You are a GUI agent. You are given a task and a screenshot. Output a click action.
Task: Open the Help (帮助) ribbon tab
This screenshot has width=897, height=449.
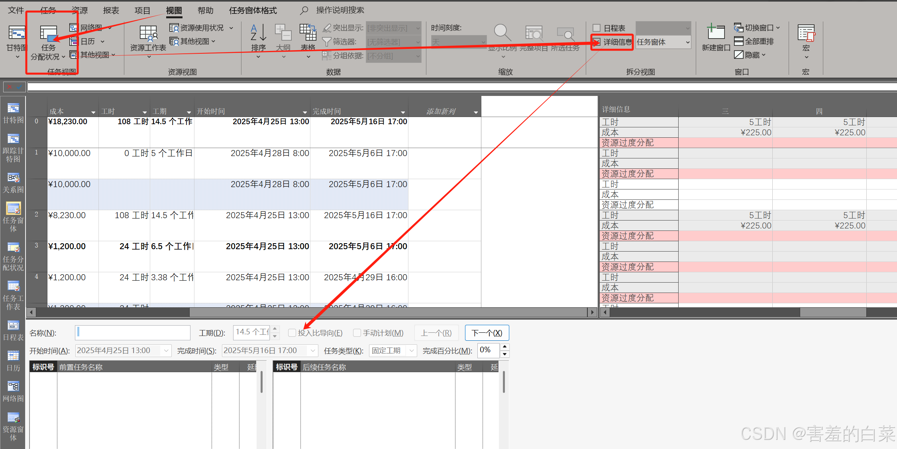coord(206,10)
